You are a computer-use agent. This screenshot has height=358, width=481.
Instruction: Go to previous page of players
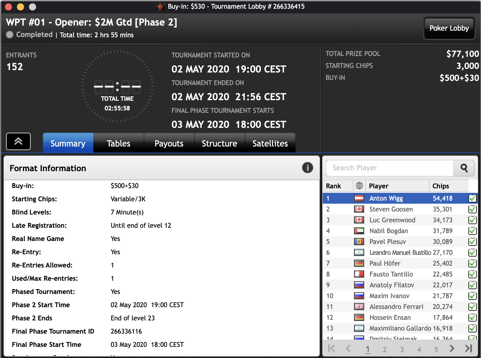tap(348, 348)
